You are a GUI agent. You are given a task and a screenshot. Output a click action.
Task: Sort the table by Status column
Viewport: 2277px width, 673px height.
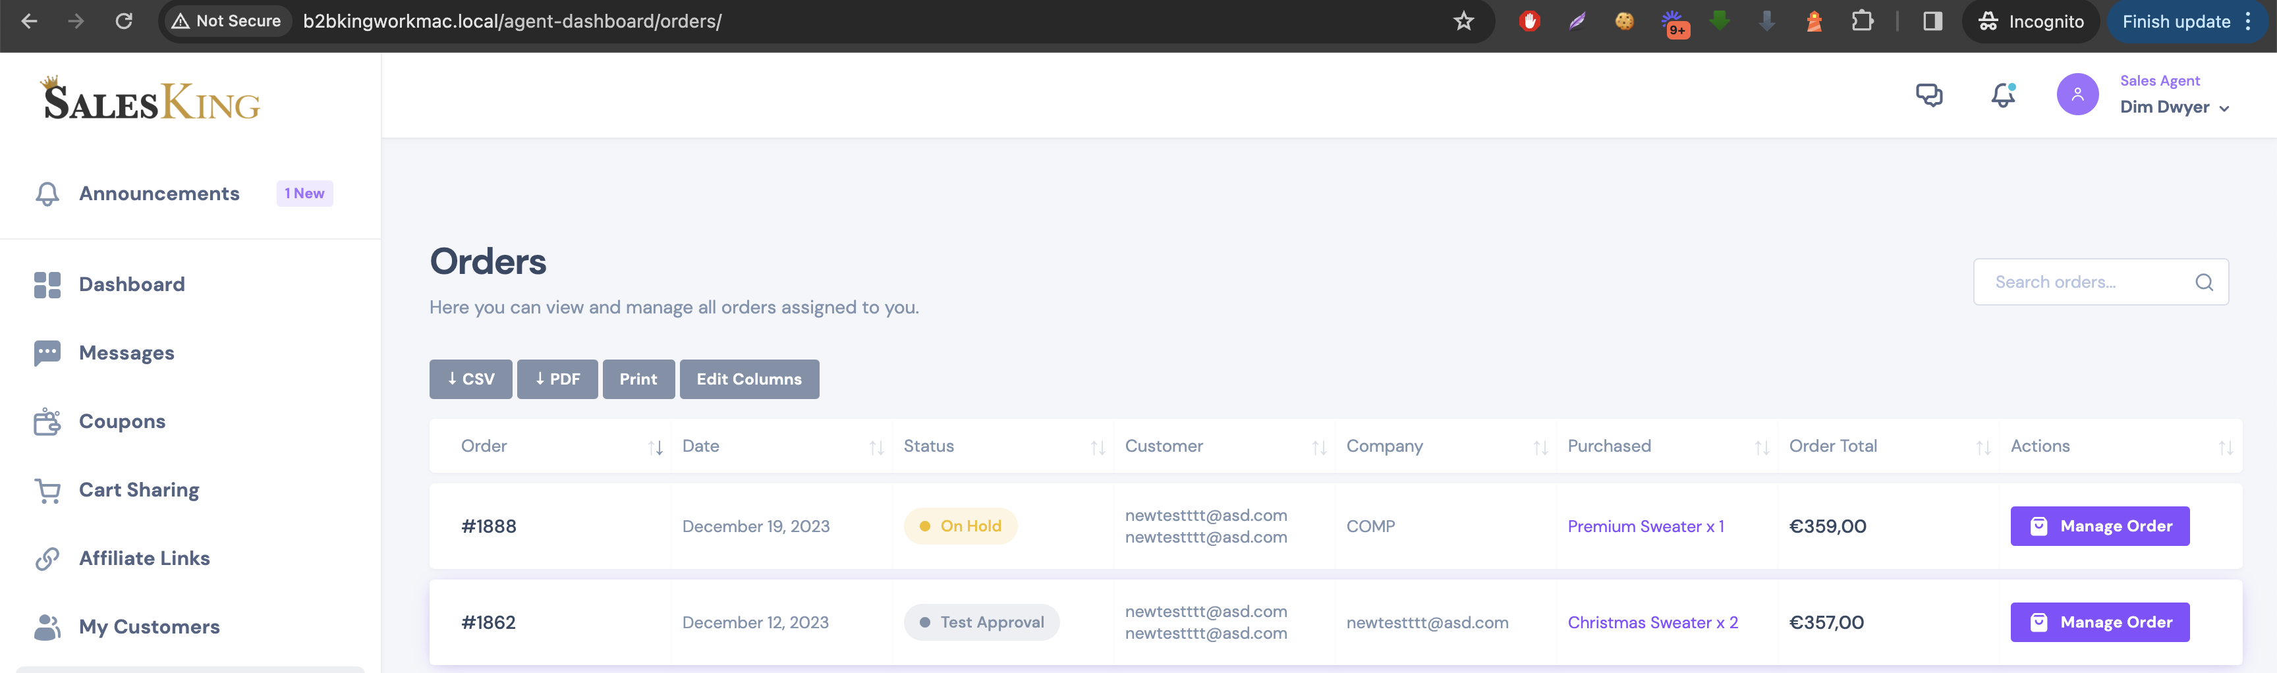tap(1098, 447)
